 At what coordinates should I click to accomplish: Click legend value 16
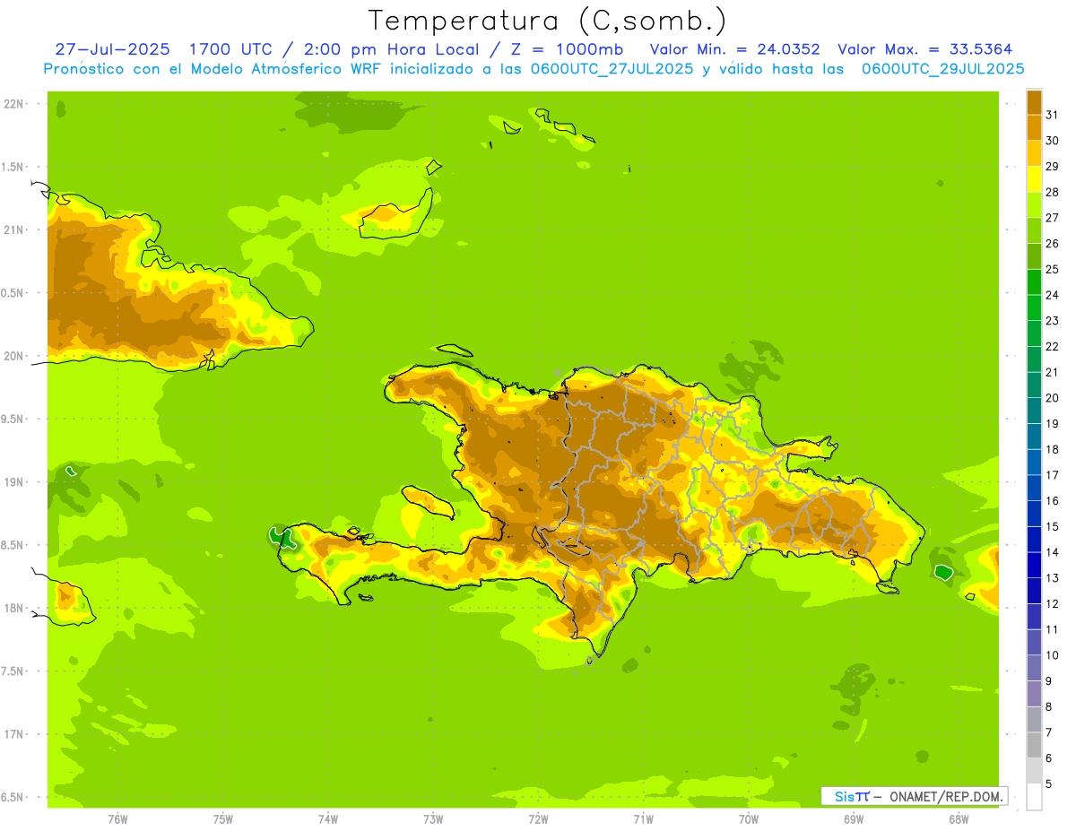1053,500
